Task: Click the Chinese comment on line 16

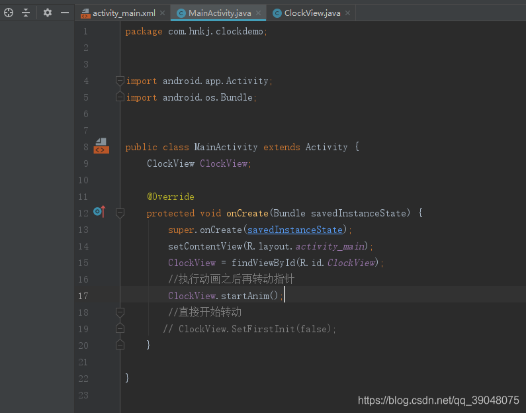Action: (x=231, y=279)
